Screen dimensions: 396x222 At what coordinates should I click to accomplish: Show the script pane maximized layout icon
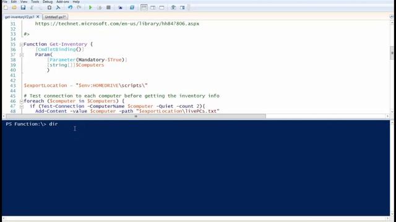pos(161,7)
